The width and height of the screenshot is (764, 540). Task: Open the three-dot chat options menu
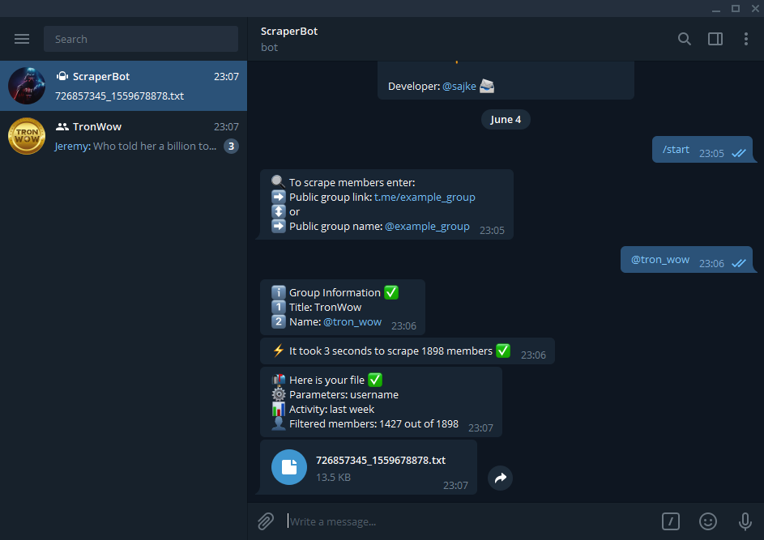pyautogui.click(x=747, y=38)
